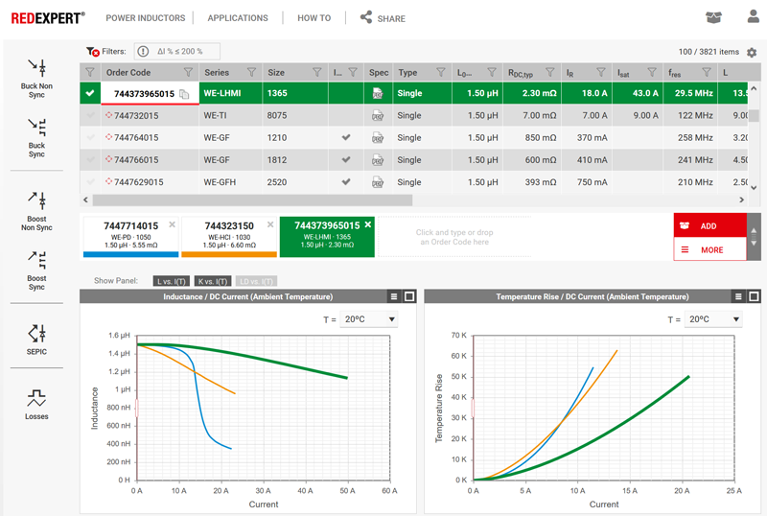This screenshot has width=767, height=516.
Task: Toggle the L vs. I(T) panel
Action: click(x=172, y=281)
